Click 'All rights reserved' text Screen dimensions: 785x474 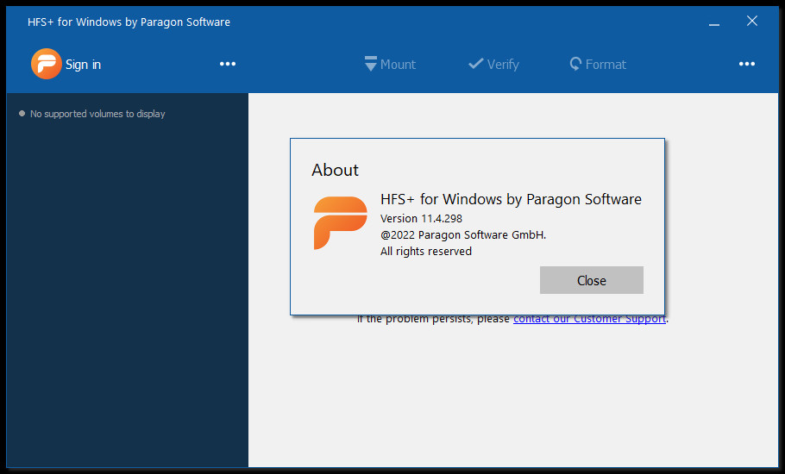pos(426,251)
